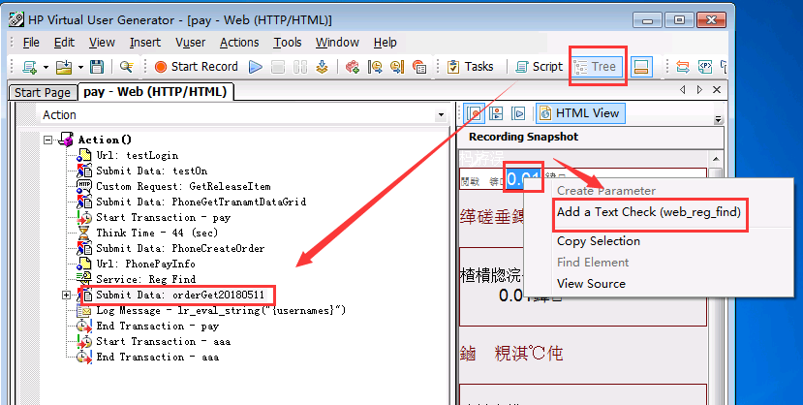The image size is (803, 405).
Task: Select Custom Request: GetReleaseItem step
Action: point(183,186)
